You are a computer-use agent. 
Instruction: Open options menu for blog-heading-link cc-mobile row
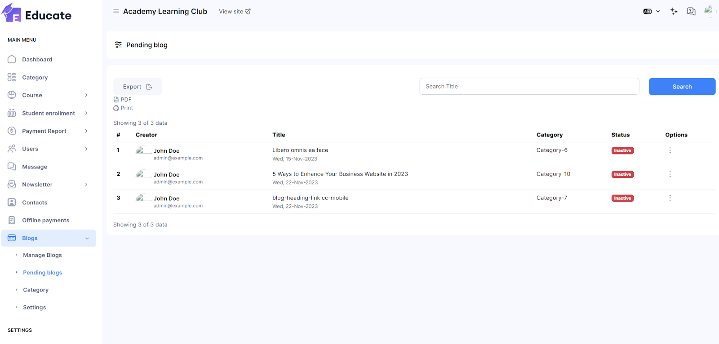[x=670, y=198]
